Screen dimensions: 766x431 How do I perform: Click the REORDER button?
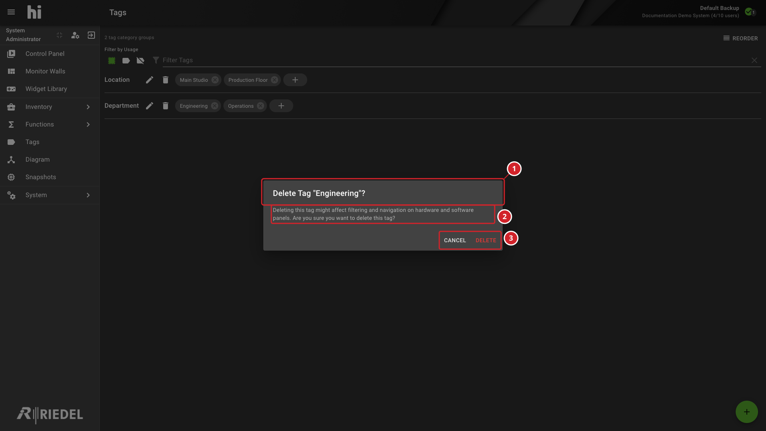tap(740, 38)
